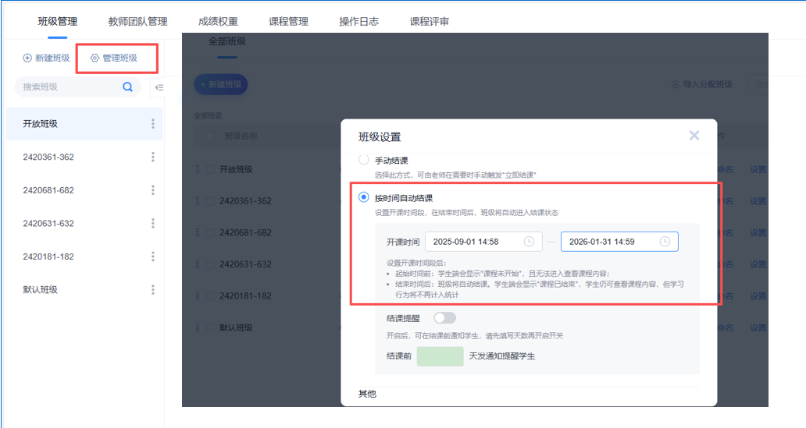
Task: Close the 班级设置 dialog
Action: pyautogui.click(x=694, y=136)
